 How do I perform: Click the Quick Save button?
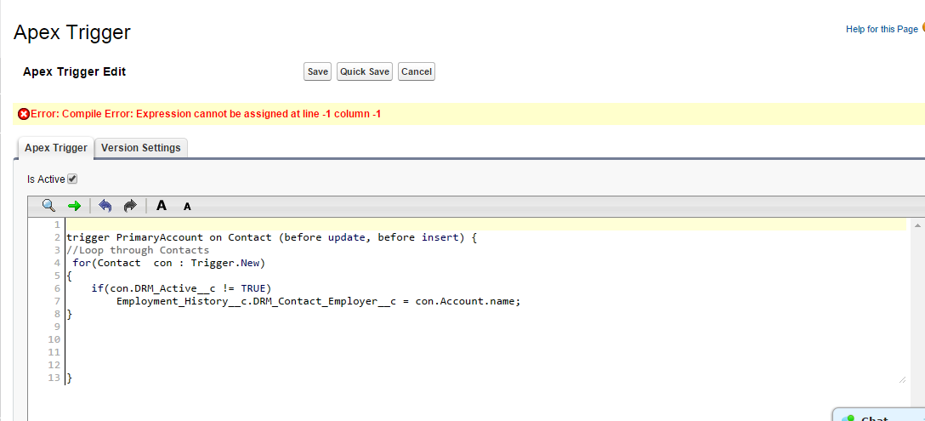coord(365,72)
